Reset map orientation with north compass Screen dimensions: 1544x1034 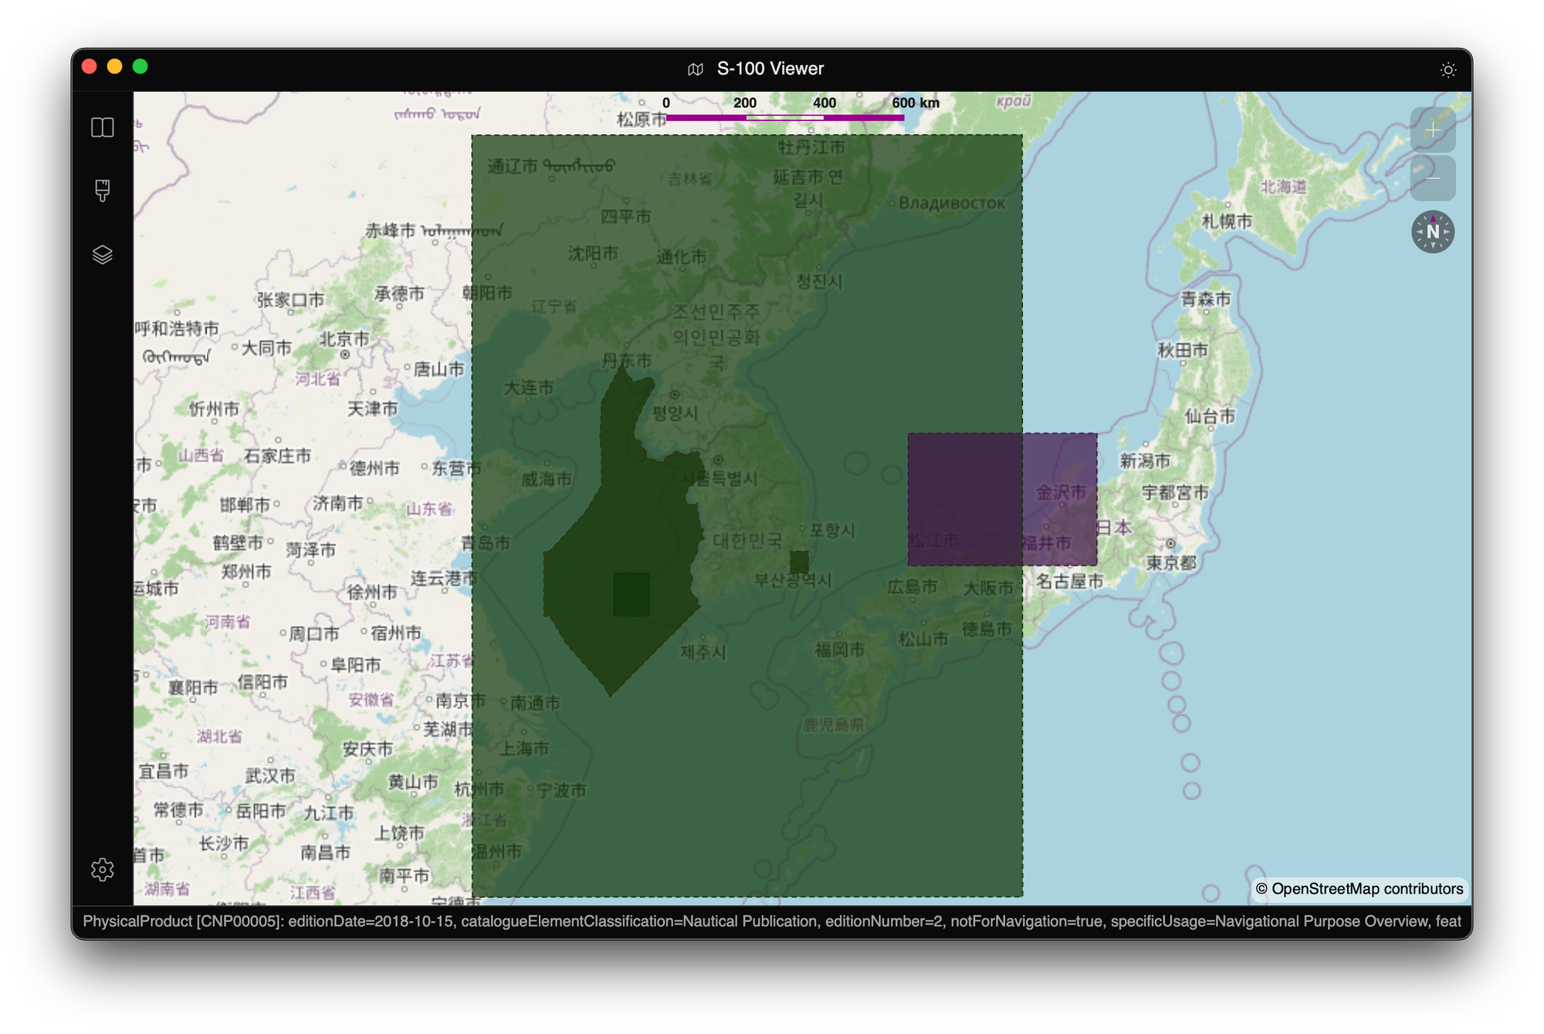tap(1433, 231)
